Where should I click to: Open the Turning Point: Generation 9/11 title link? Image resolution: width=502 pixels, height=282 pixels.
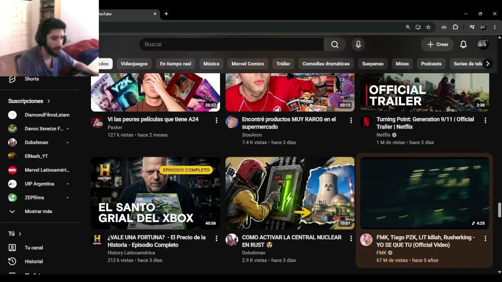pos(425,123)
